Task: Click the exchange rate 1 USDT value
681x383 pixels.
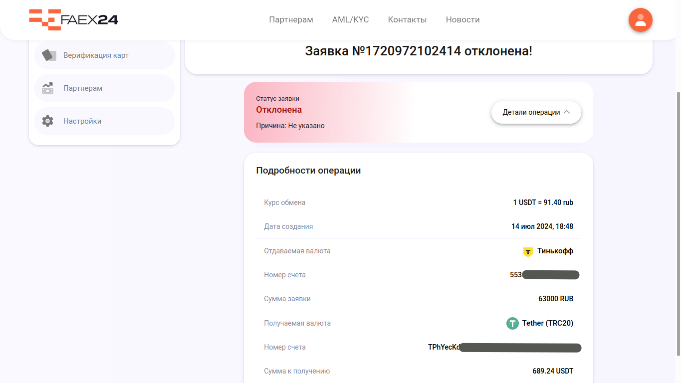Action: tap(543, 202)
